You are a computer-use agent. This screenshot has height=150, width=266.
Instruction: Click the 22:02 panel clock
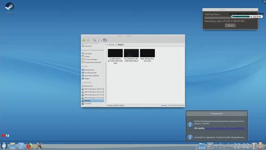241,146
